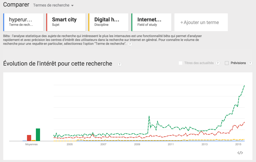Viewport: 256px width, 162px height.
Task: Click the dropdown arrow beside Termes de recherche
Action: [x=72, y=6]
